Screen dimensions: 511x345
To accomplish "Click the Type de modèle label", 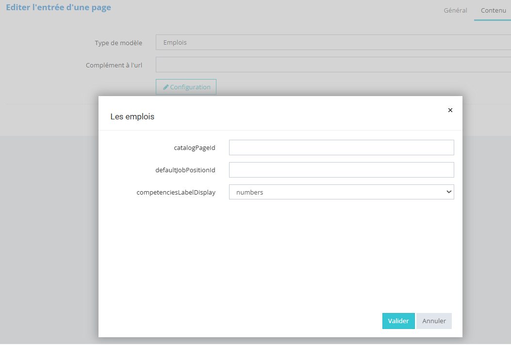I will point(118,43).
